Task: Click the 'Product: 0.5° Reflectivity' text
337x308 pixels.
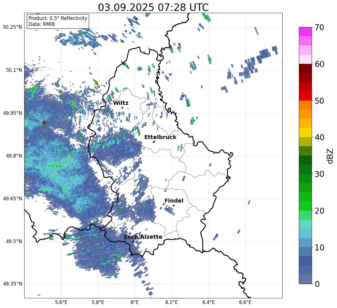Action: pos(58,18)
